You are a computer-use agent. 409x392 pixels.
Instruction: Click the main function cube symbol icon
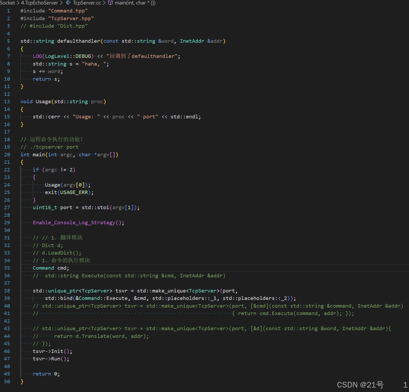110,3
